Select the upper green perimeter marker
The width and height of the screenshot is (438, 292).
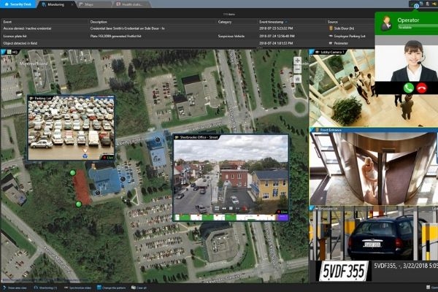(x=72, y=173)
